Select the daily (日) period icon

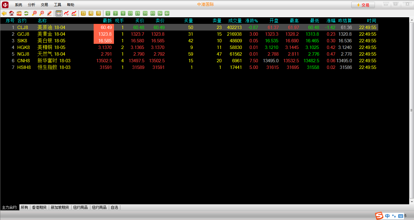(83, 13)
